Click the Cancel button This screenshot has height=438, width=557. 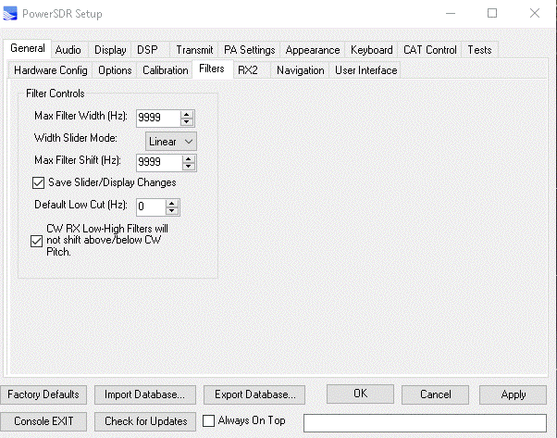click(436, 394)
